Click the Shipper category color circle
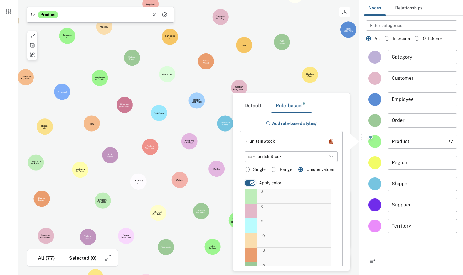This screenshot has width=463, height=275. (x=375, y=184)
